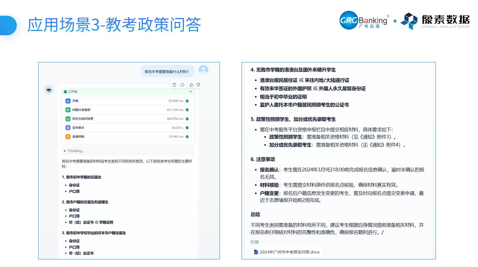This screenshot has width=478, height=267.
Task: Give the response a thumbs up
Action: click(x=191, y=85)
